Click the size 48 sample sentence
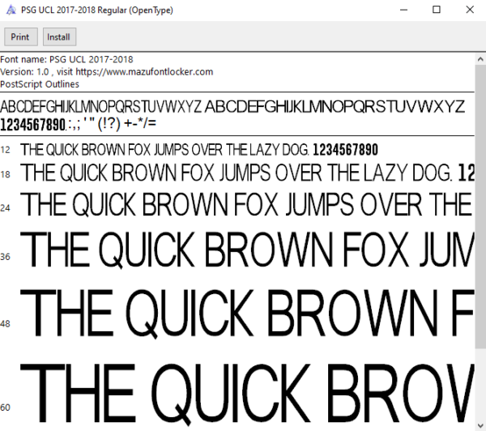This screenshot has height=431, width=486. (247, 314)
